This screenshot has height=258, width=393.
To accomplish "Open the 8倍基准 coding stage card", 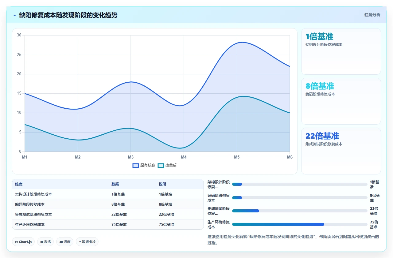I will coord(341,101).
